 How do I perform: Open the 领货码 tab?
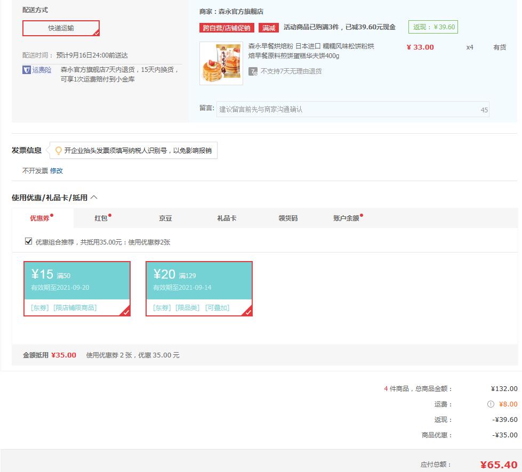[288, 218]
